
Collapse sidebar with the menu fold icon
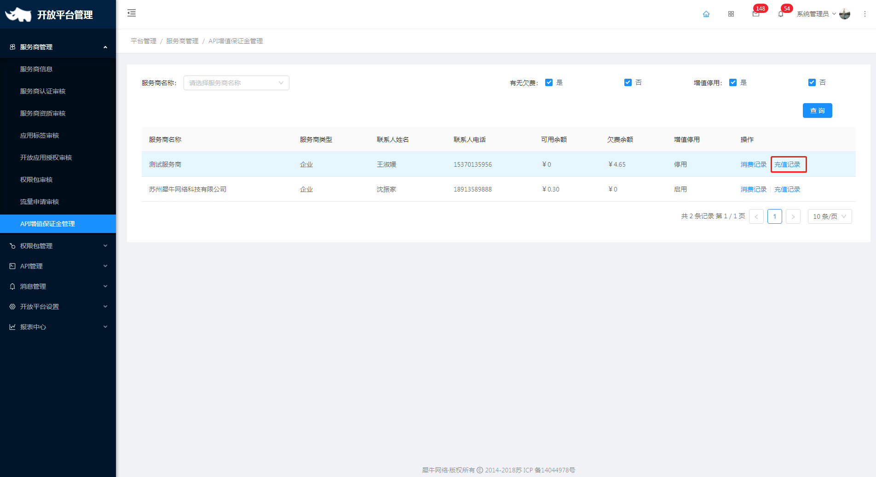(132, 13)
